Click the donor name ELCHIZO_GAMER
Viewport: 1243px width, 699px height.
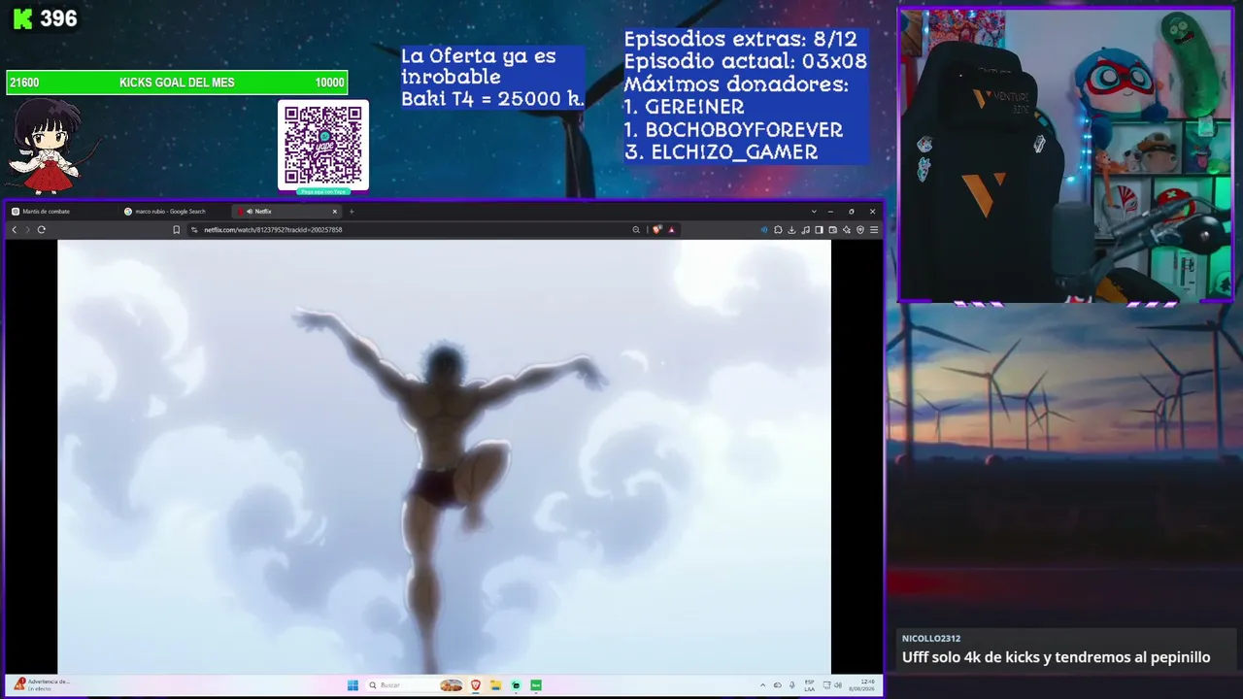734,152
